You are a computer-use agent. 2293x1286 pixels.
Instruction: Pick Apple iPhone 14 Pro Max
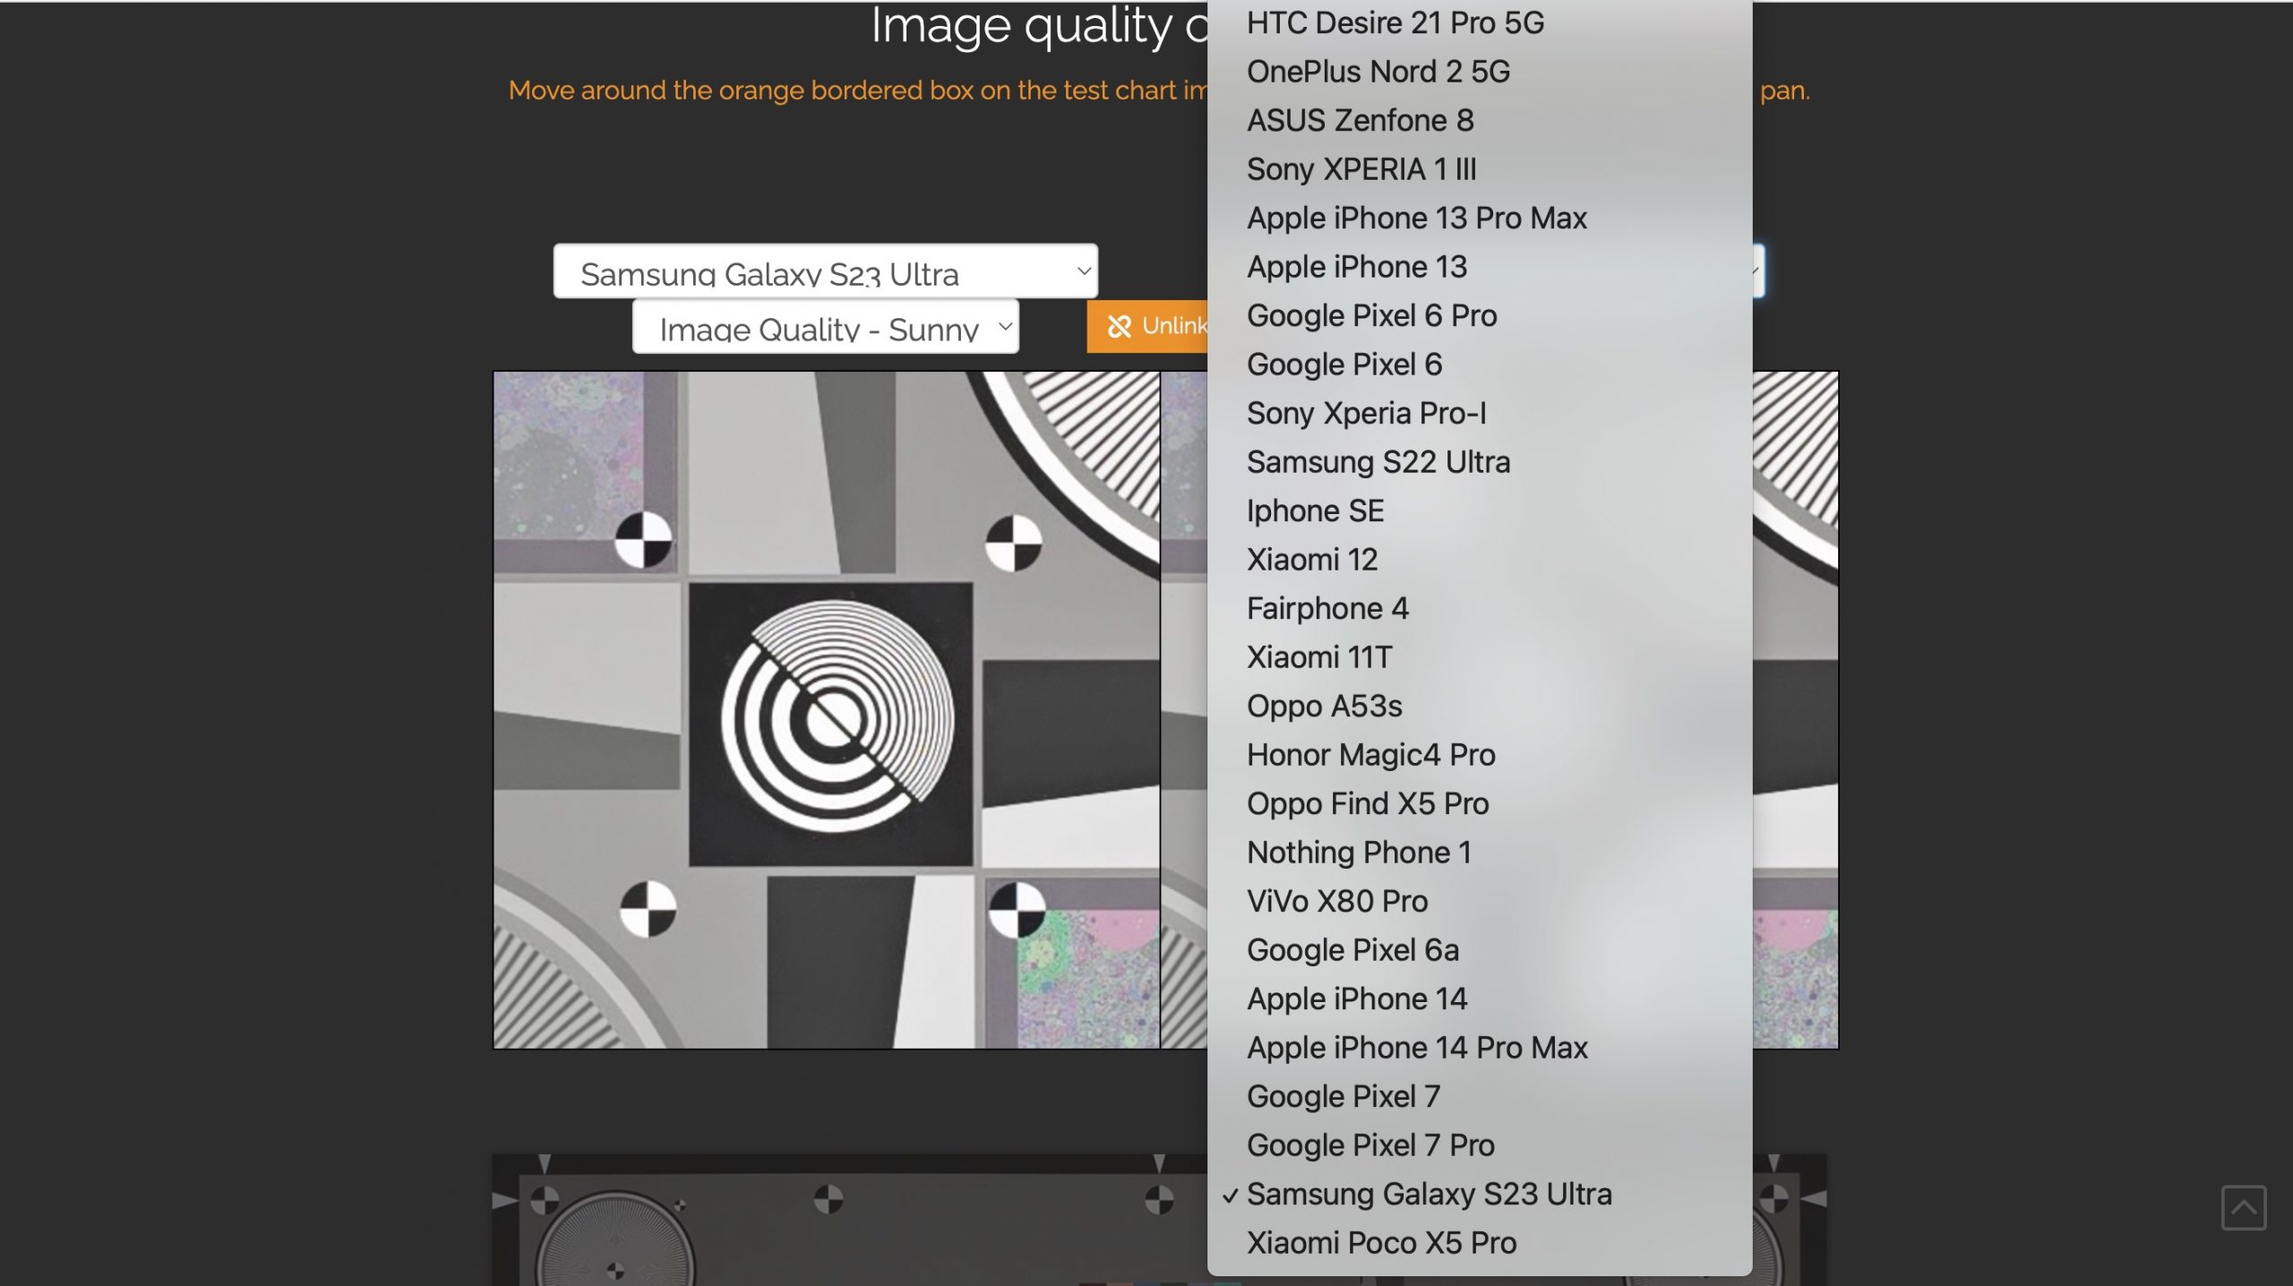pos(1416,1048)
